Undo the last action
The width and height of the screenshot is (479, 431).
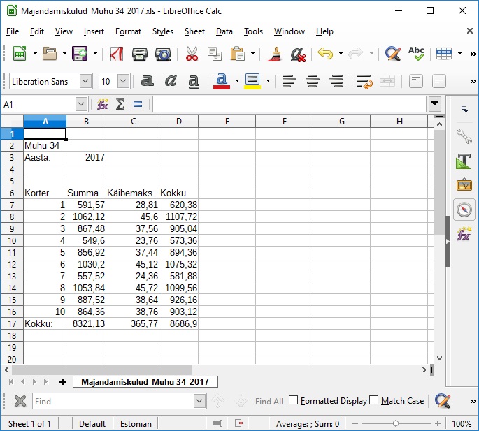[x=325, y=54]
